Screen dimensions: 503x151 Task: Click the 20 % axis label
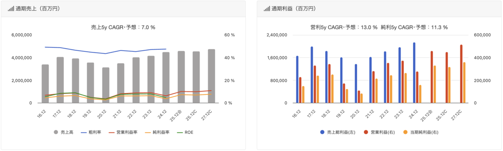229,80
